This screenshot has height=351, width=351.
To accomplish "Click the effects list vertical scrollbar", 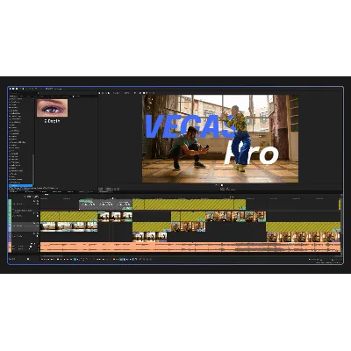I will pos(33,169).
